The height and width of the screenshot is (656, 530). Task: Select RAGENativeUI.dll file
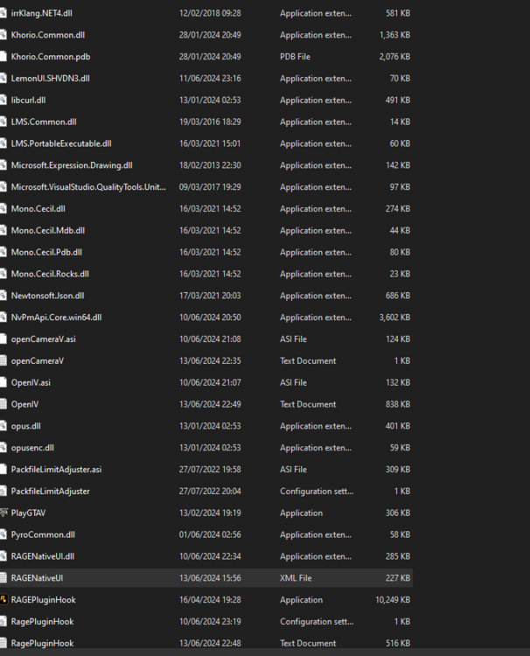click(43, 557)
